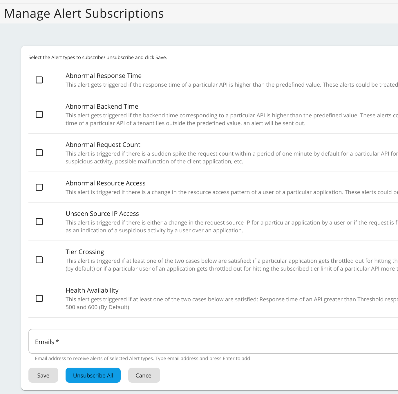Click the Unsubscribe All button

coord(93,375)
